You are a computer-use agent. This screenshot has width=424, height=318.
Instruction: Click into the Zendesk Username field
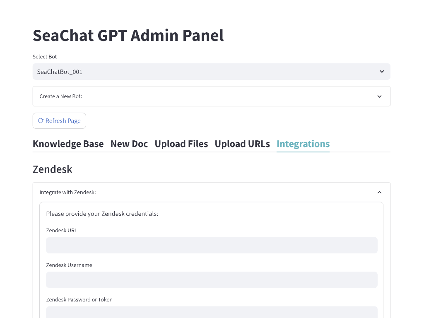click(x=211, y=280)
